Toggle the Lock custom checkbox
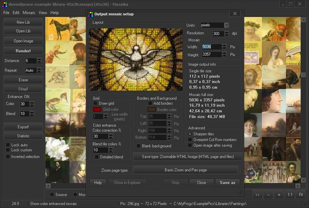This screenshot has width=309, height=208. 8,150
